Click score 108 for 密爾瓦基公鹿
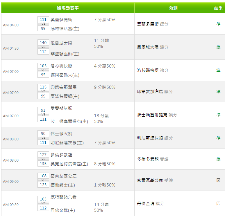Viewport: 227px width, 217px height. click(x=43, y=176)
